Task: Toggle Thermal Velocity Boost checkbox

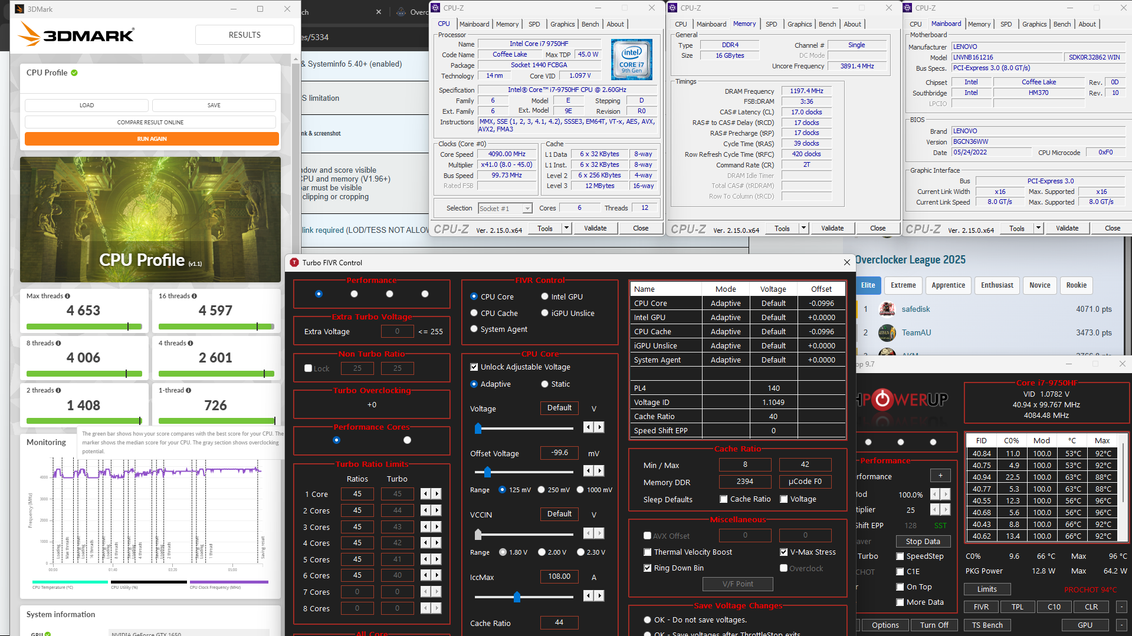Action: tap(648, 552)
